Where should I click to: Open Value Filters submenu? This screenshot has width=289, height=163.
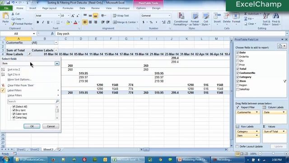(x=14, y=96)
